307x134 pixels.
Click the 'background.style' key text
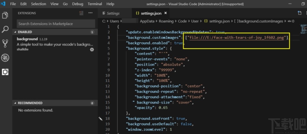point(145,48)
